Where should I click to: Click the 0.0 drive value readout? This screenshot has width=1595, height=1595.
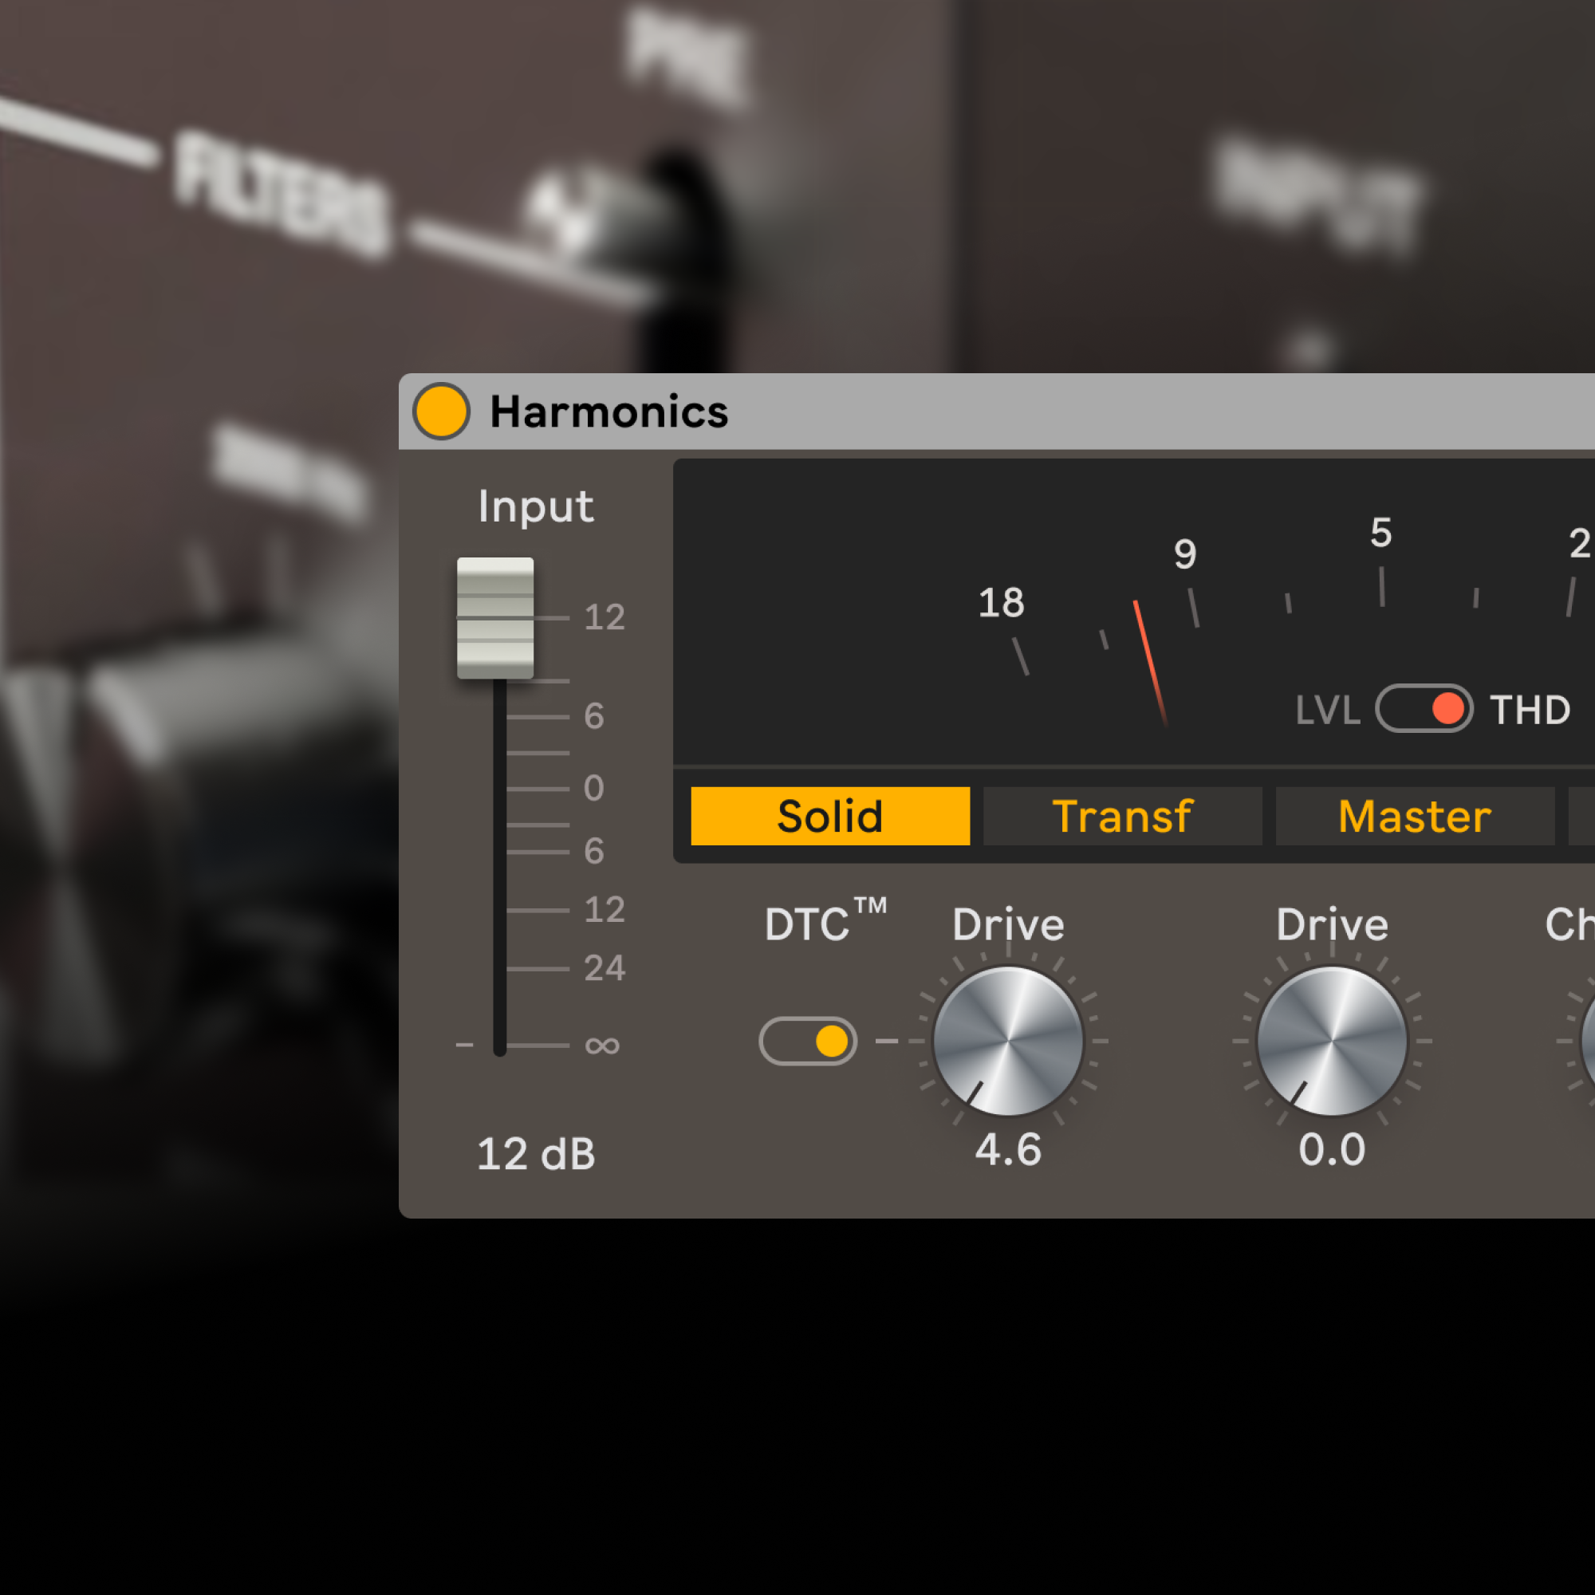click(1332, 1149)
